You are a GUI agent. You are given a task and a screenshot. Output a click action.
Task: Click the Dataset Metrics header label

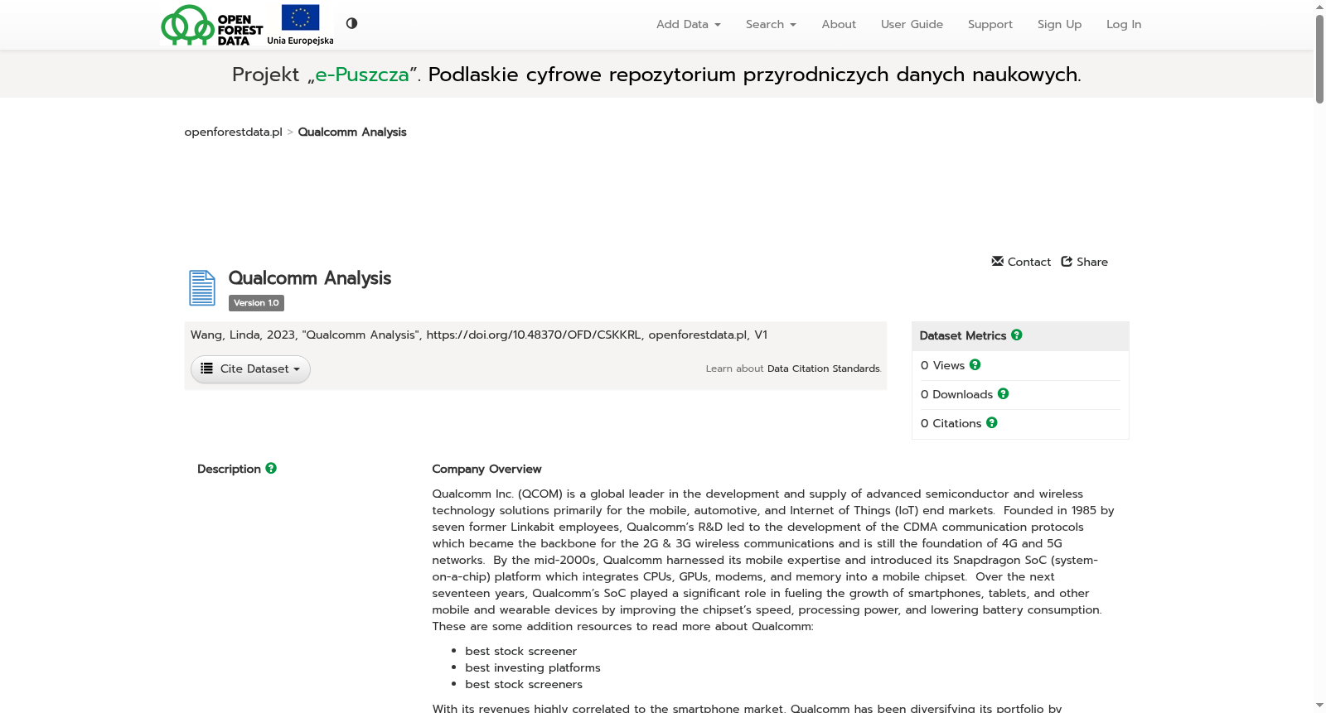point(963,335)
